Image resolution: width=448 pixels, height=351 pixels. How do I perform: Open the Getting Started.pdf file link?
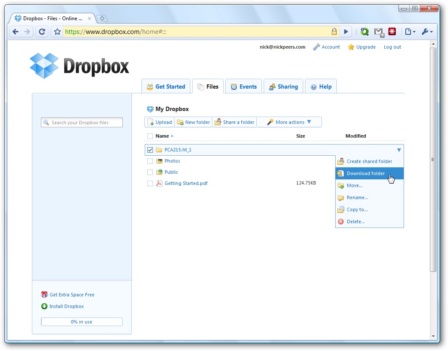pos(186,183)
